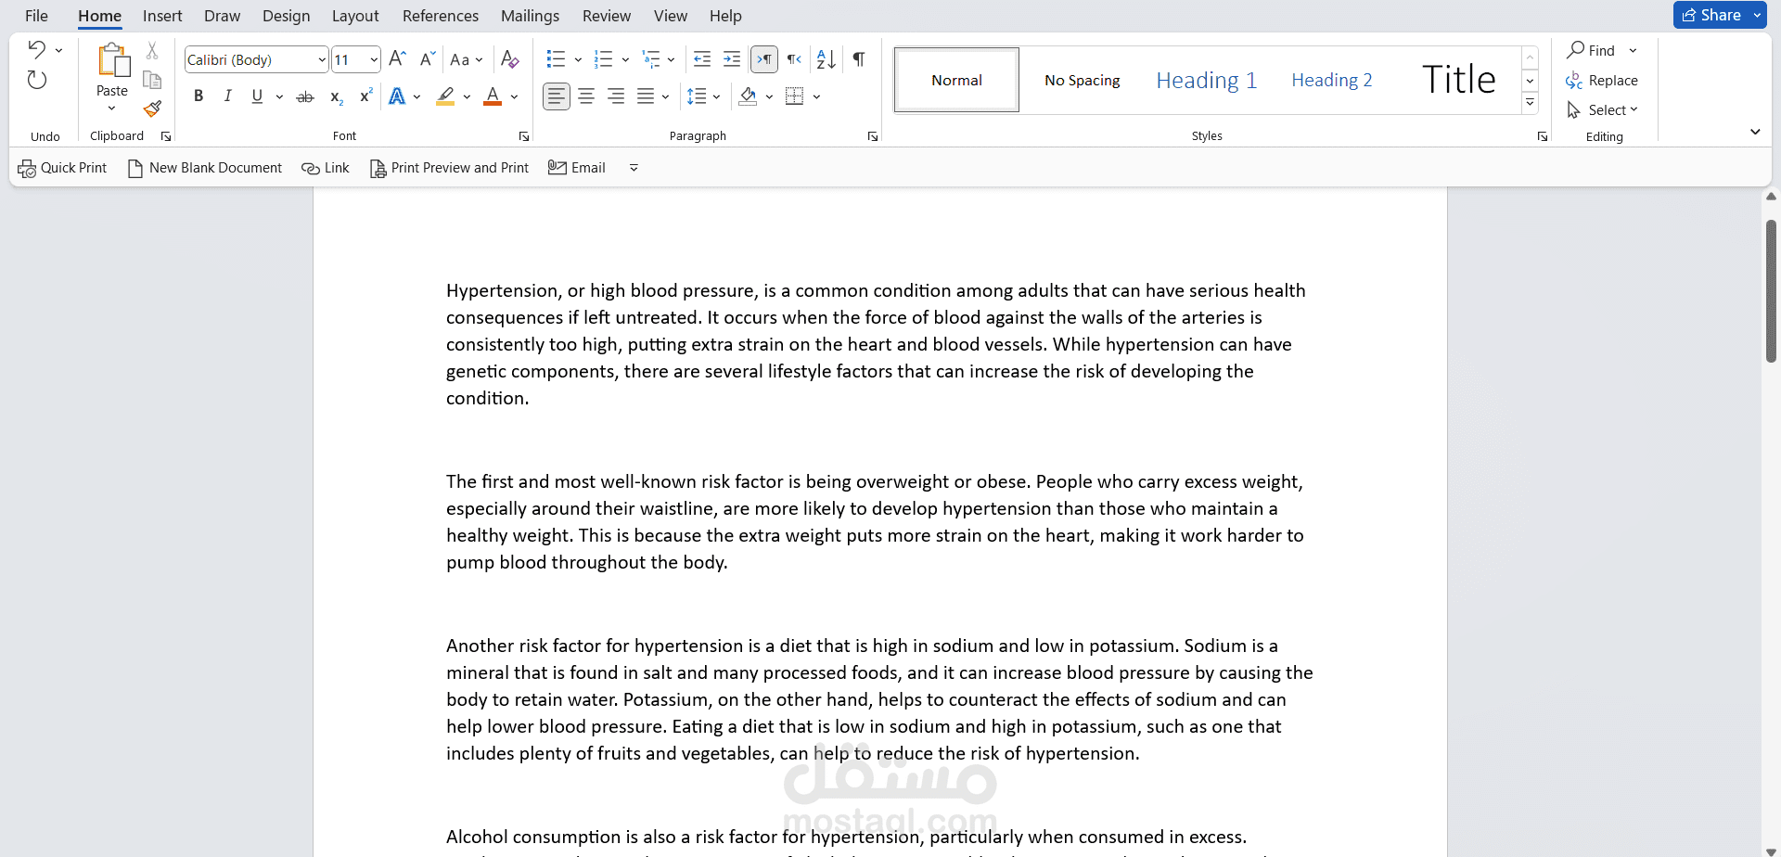This screenshot has width=1781, height=857.
Task: Toggle Italic formatting
Action: click(228, 96)
